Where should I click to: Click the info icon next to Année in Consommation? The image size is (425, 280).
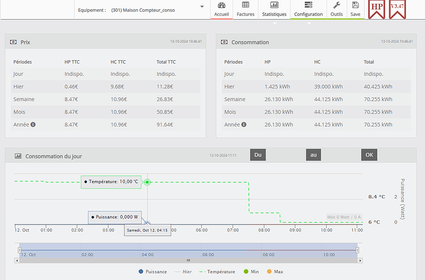pos(244,124)
